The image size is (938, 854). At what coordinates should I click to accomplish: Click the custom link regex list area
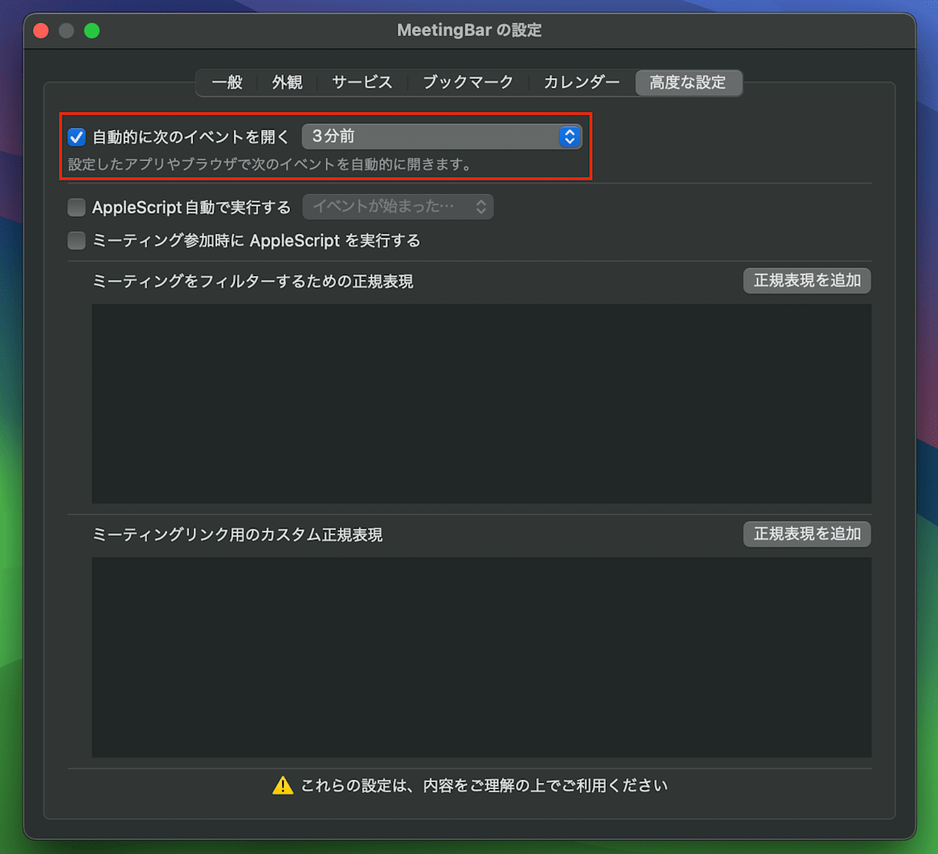[482, 657]
